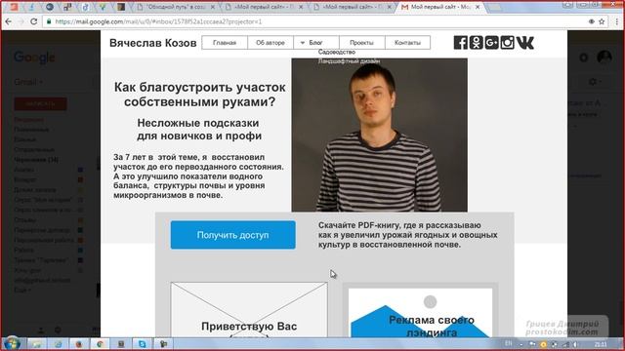This screenshot has width=625, height=351.
Task: Click the eye icon in address bar
Action: pyautogui.click(x=592, y=21)
